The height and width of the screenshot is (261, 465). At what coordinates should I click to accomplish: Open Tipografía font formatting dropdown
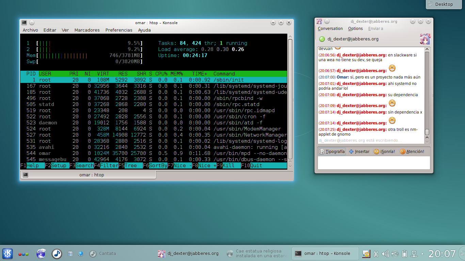pyautogui.click(x=332, y=152)
